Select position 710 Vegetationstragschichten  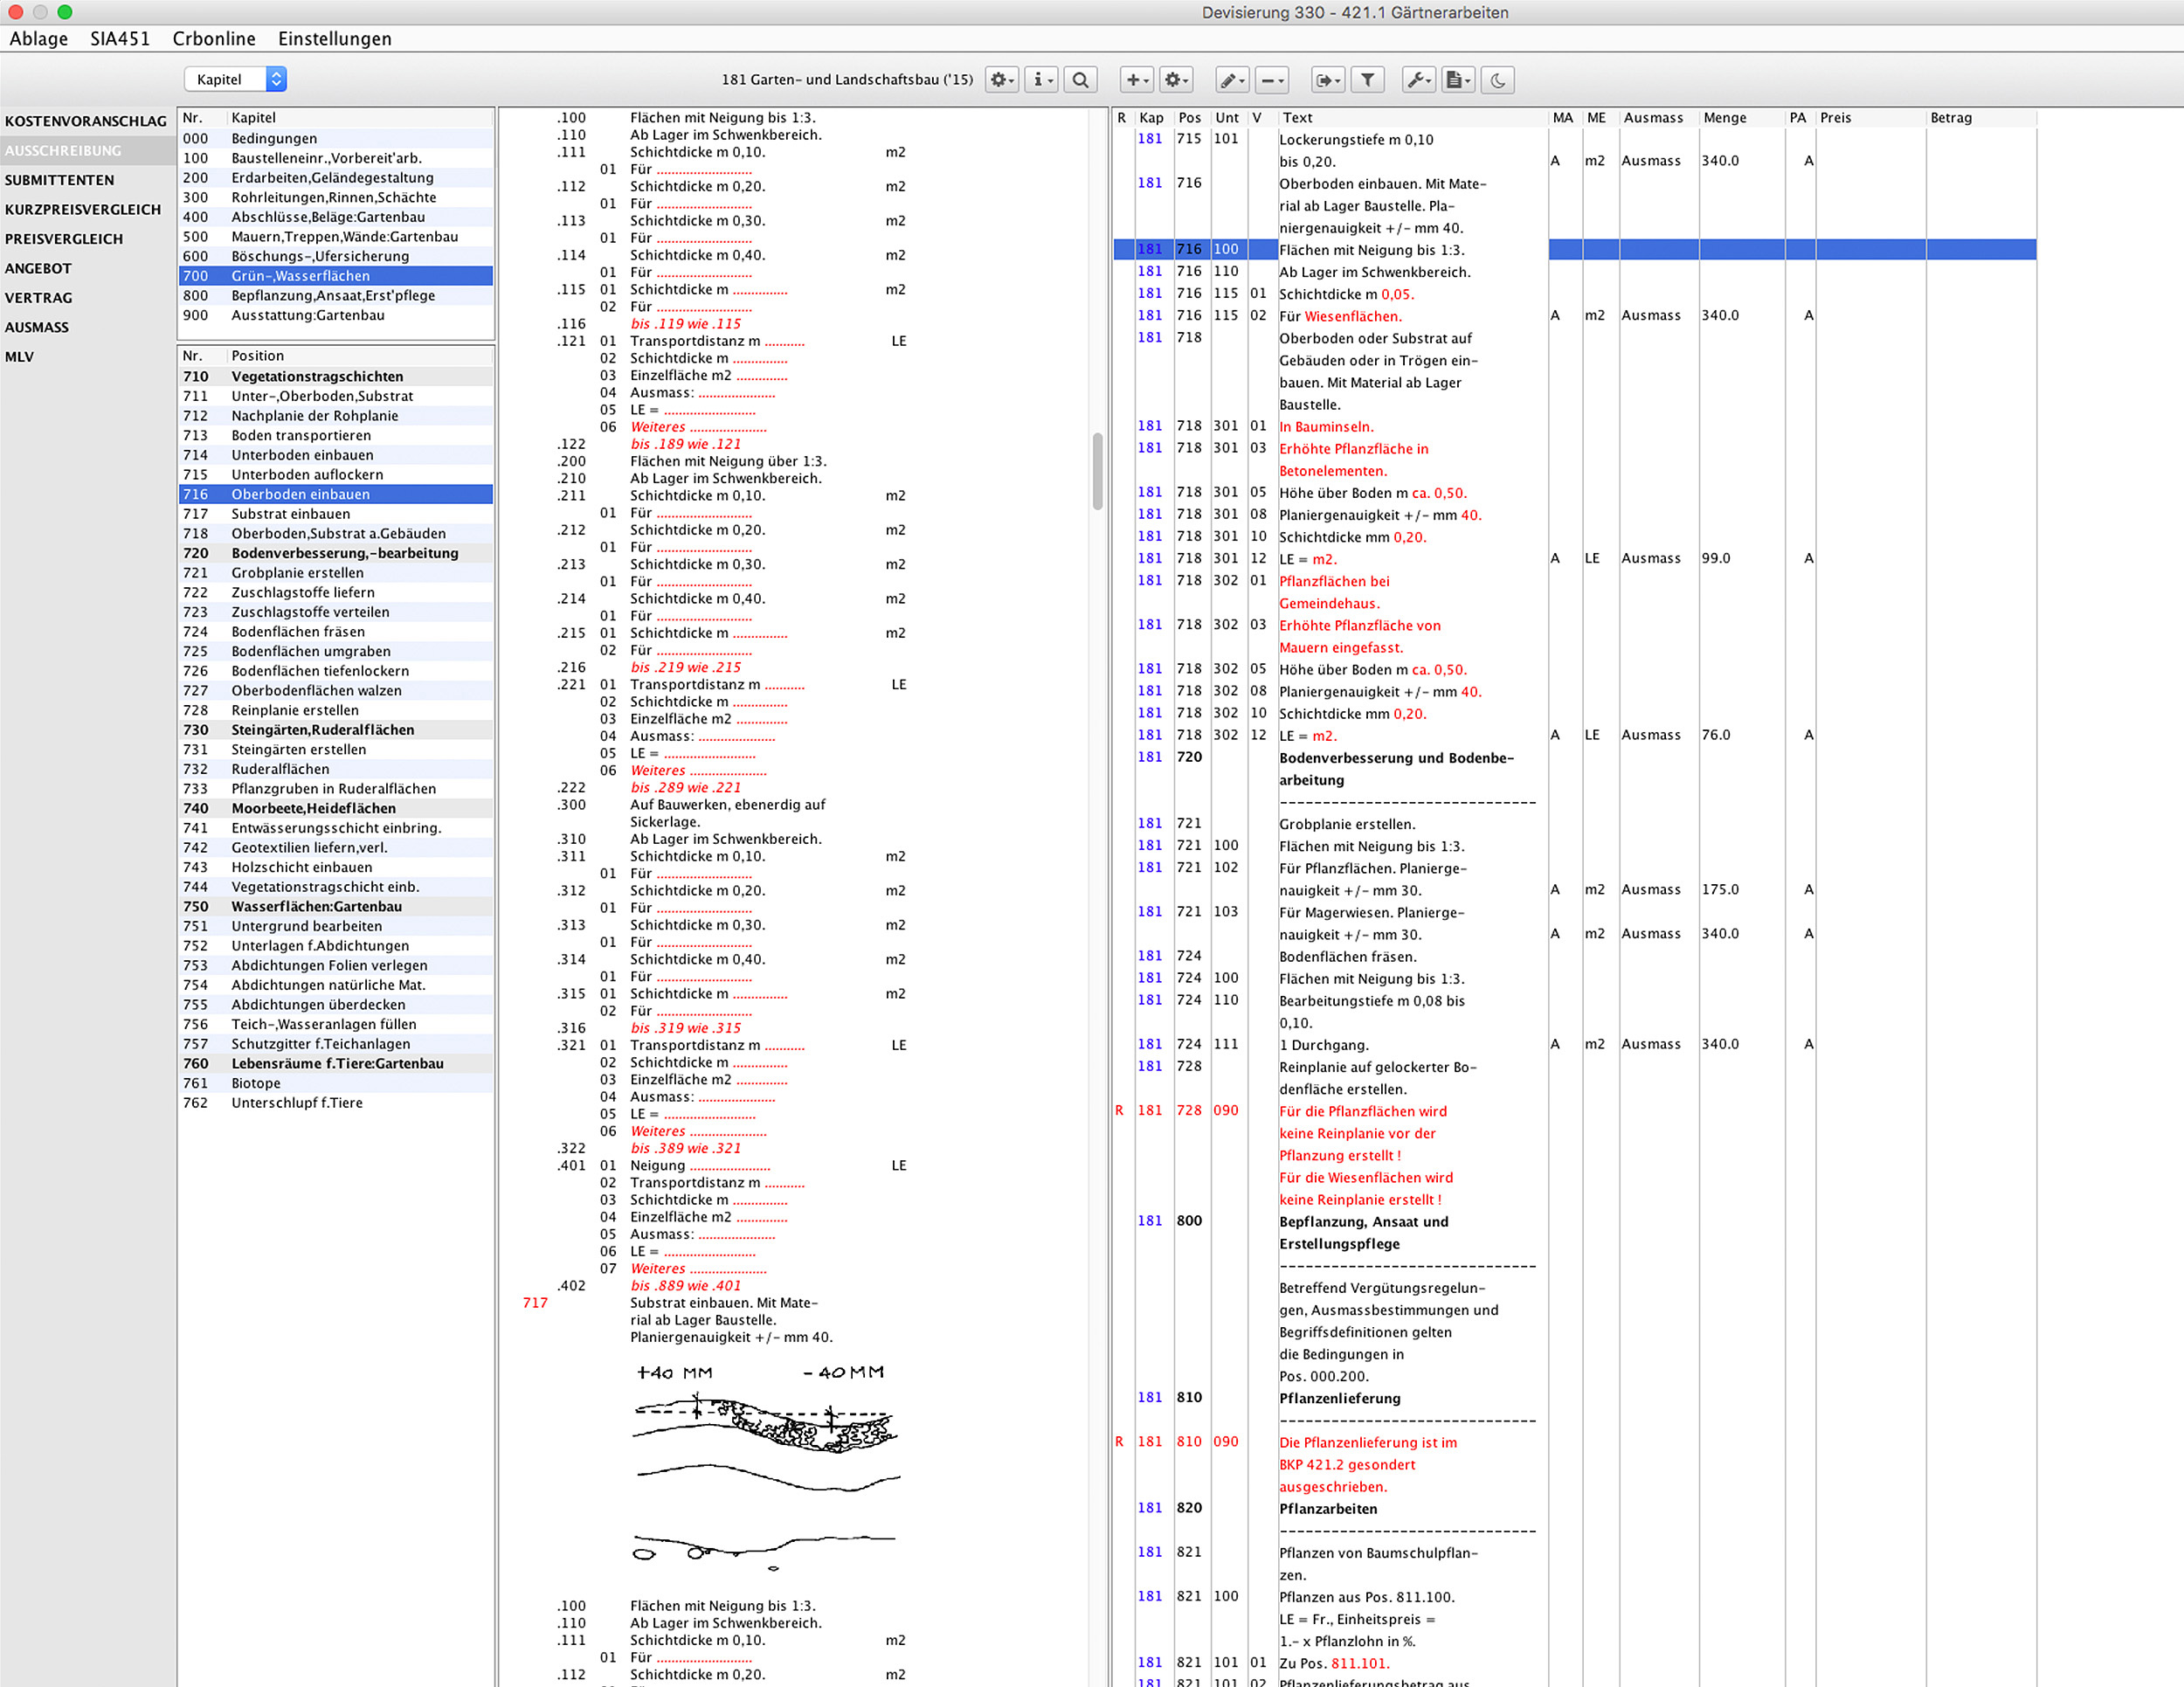(336, 376)
